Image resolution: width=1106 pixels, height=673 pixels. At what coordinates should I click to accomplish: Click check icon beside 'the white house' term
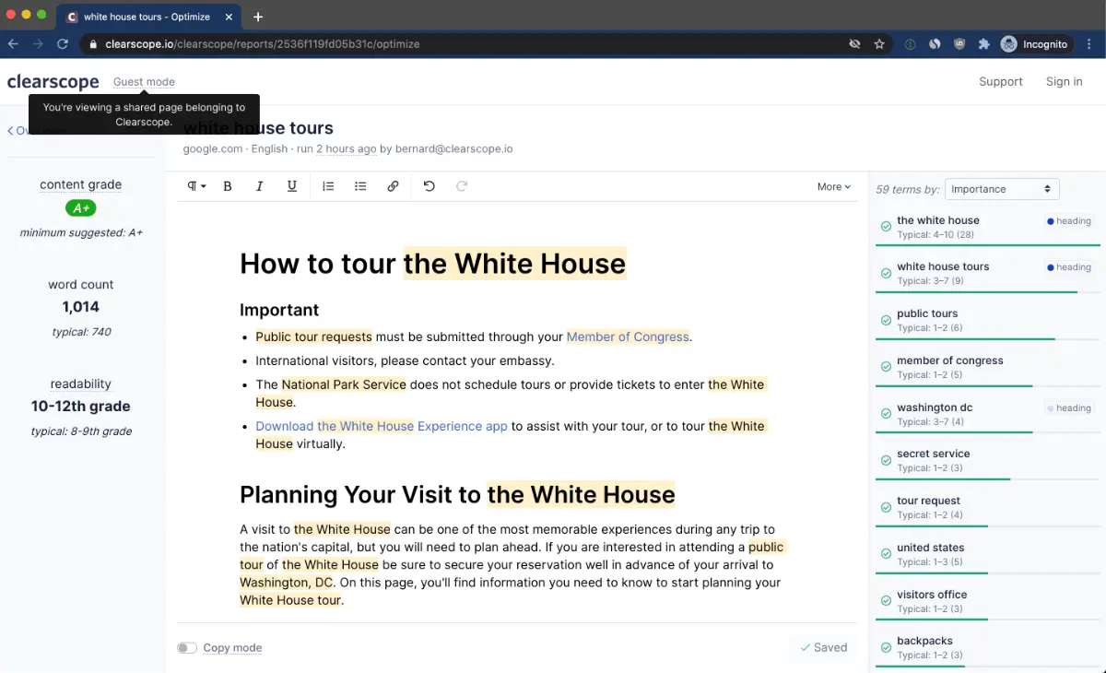point(886,227)
